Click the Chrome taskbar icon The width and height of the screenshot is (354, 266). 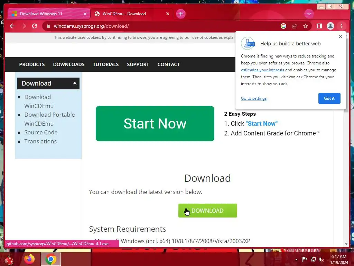tap(51, 259)
